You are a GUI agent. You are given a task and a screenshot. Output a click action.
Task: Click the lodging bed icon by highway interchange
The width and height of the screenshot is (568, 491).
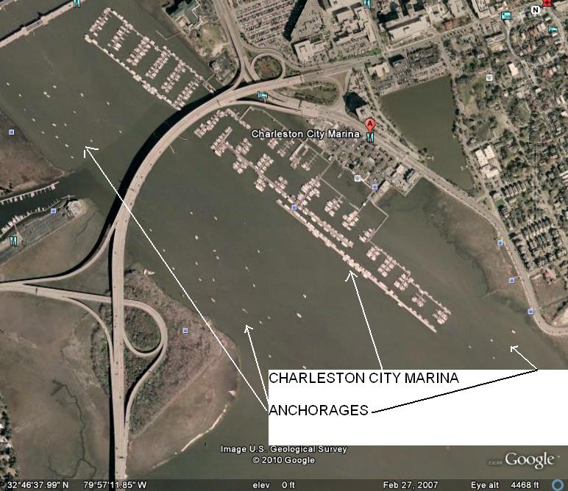pos(262,96)
